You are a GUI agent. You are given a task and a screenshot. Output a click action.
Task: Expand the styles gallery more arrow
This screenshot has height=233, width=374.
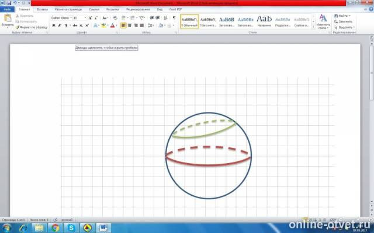click(x=313, y=27)
